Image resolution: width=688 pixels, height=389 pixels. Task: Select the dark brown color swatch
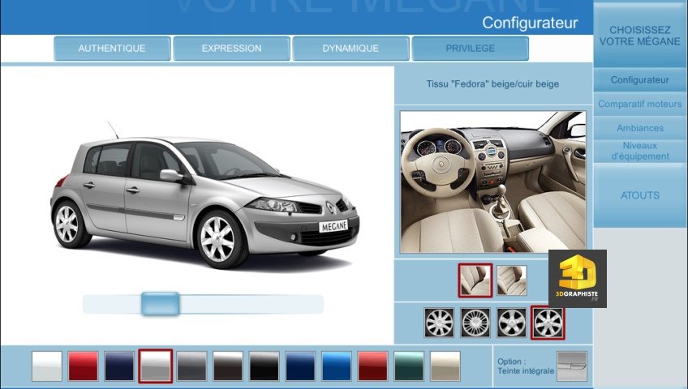coord(228,366)
